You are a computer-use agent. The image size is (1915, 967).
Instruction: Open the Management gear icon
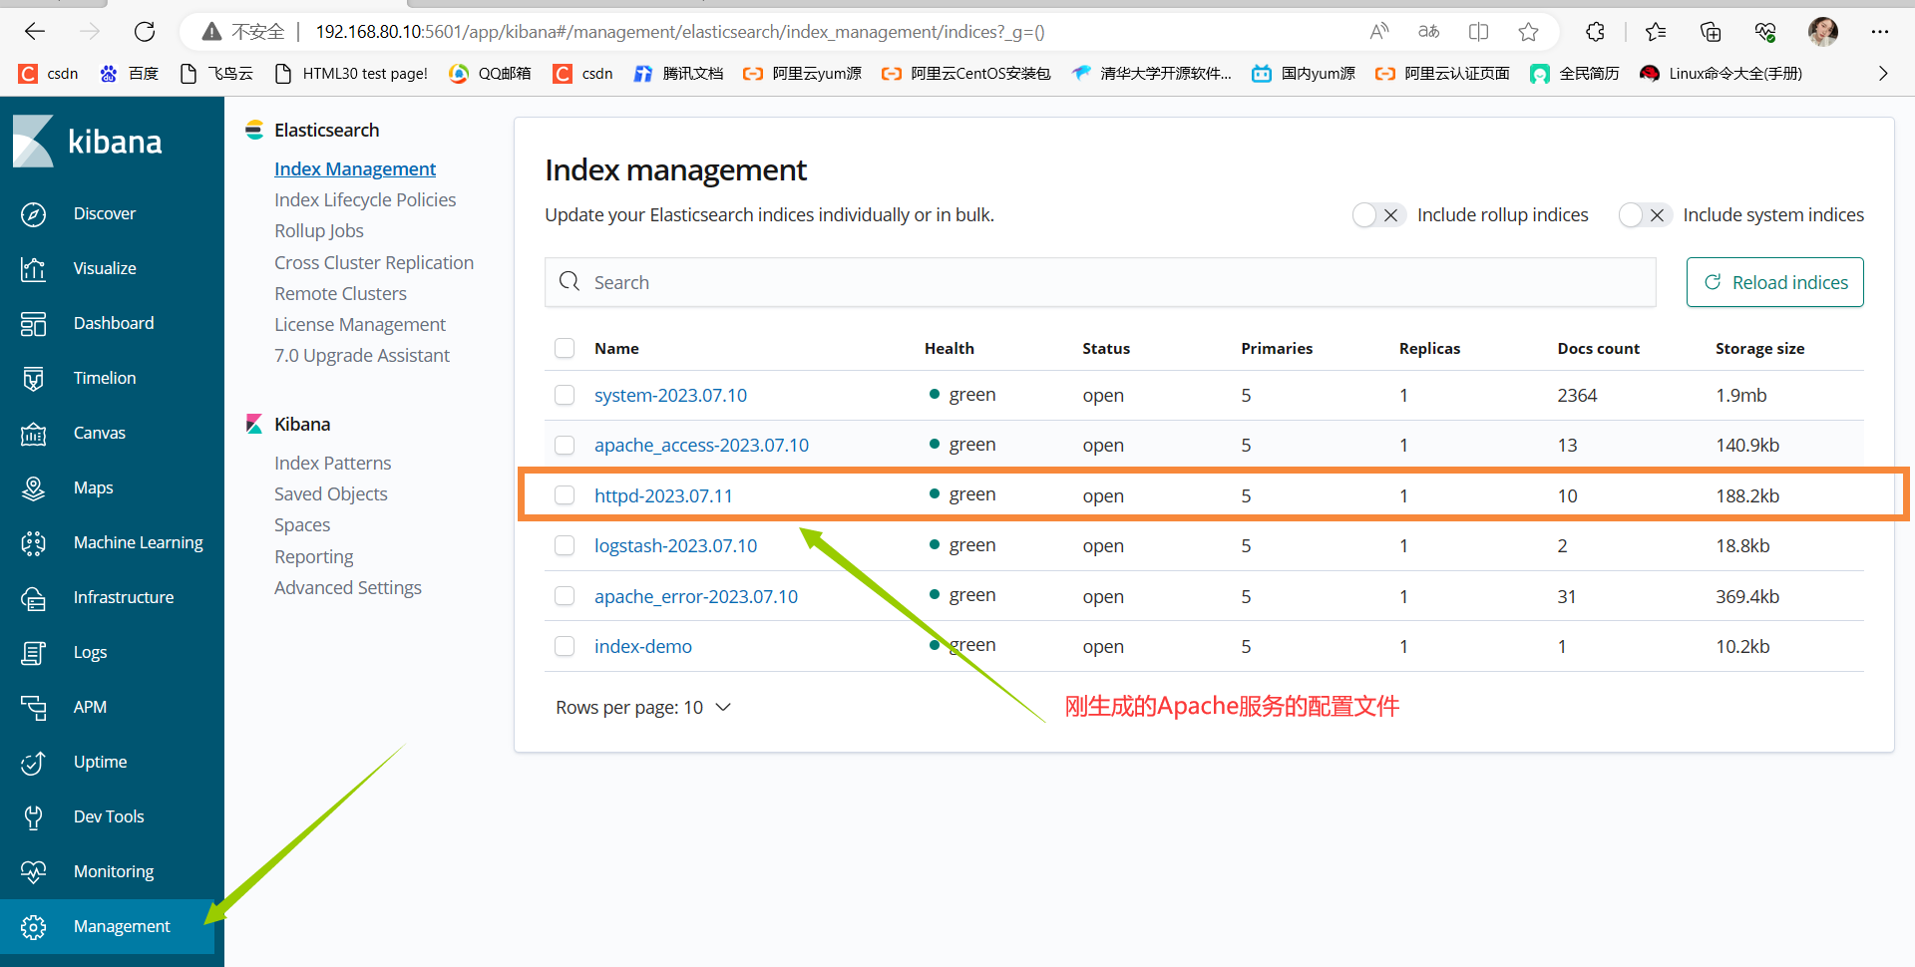click(33, 927)
